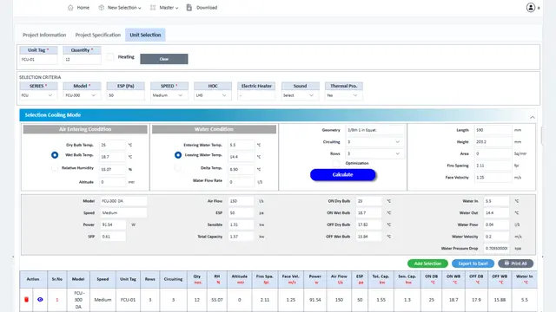Click the Fins Spacing input field
The image size is (556, 312).
point(493,166)
